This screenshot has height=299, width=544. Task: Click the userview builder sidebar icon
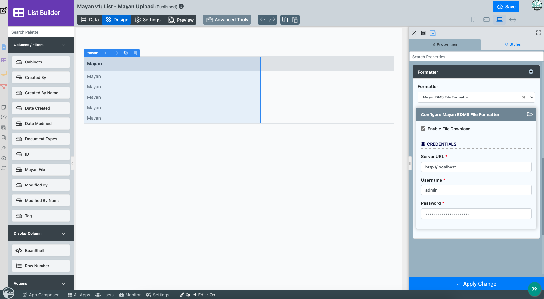tap(4, 73)
